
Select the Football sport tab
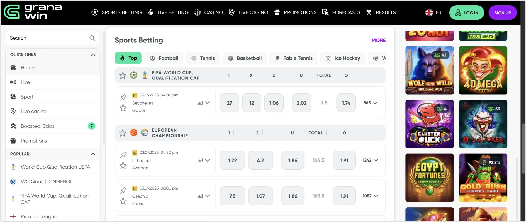click(x=164, y=58)
